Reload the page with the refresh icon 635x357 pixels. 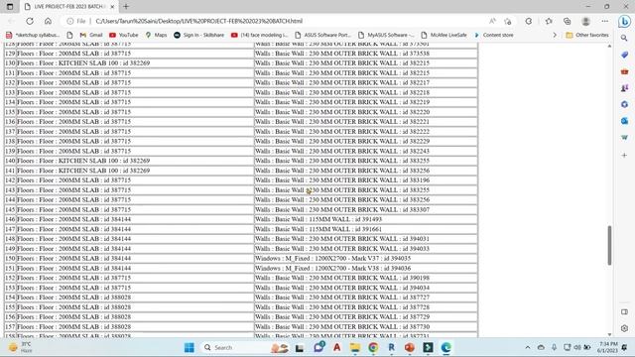pyautogui.click(x=30, y=21)
